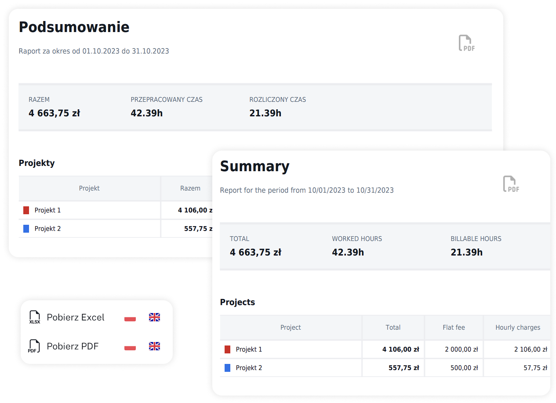
Task: Choose UK flag for Excel download
Action: [x=154, y=317]
